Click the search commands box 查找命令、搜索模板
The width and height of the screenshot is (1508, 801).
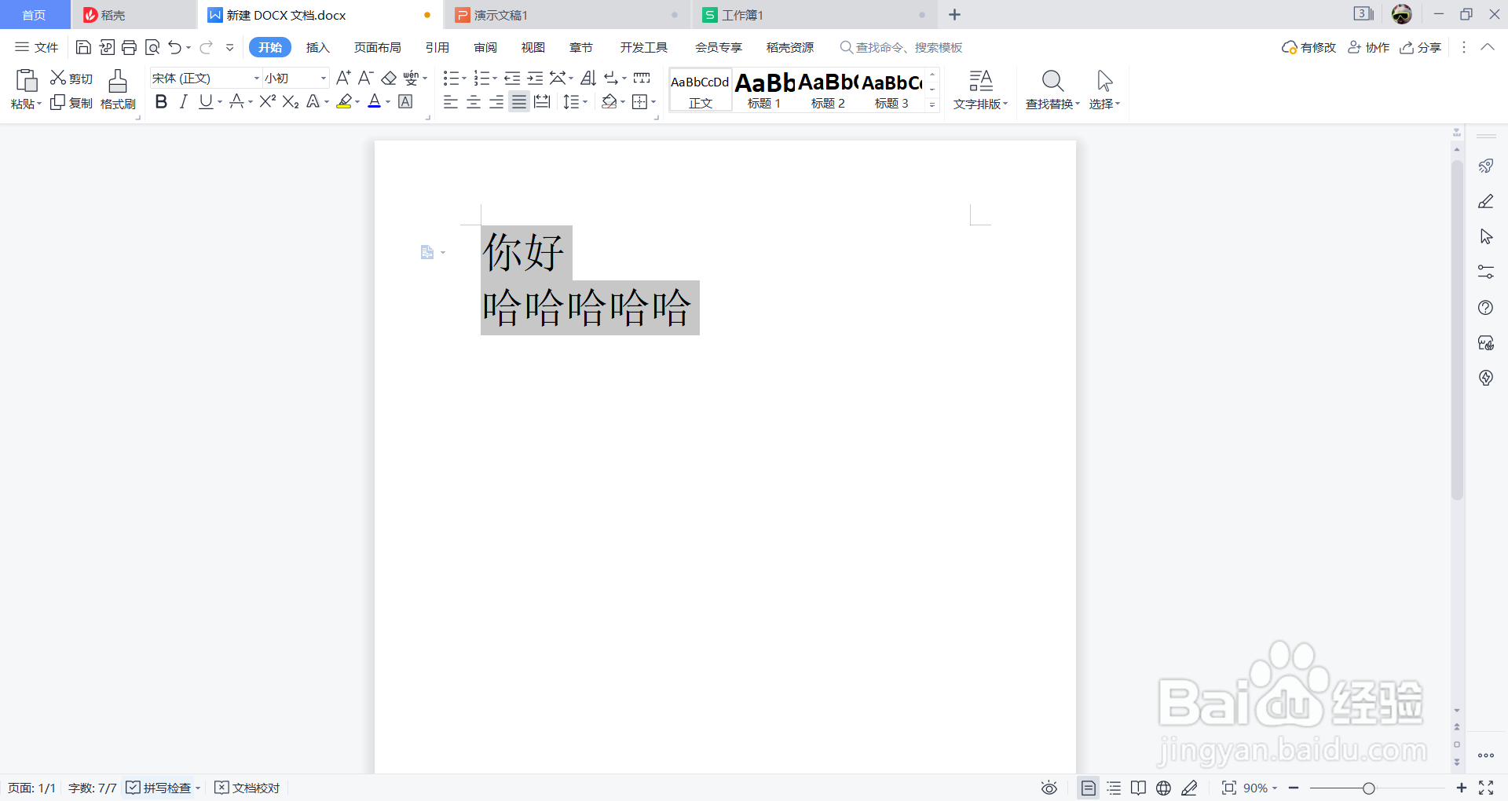pyautogui.click(x=902, y=47)
